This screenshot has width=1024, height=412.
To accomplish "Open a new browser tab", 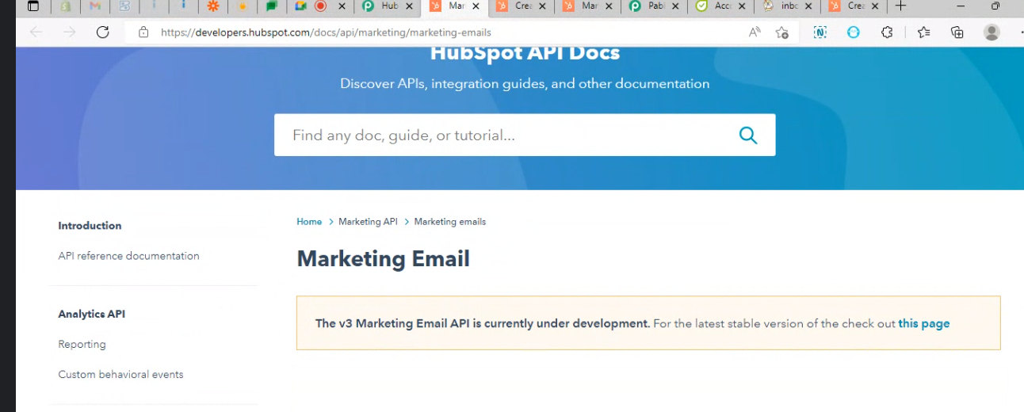I will [x=901, y=6].
